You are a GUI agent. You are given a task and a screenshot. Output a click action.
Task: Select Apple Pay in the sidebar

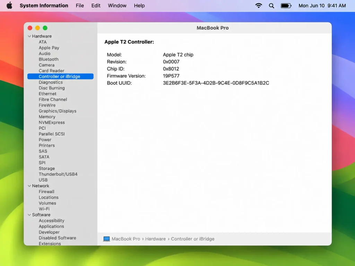pos(49,48)
